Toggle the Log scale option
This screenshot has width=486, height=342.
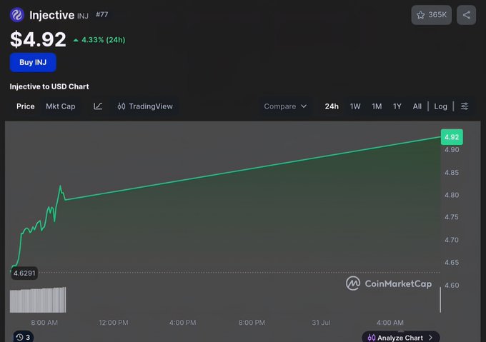[440, 106]
